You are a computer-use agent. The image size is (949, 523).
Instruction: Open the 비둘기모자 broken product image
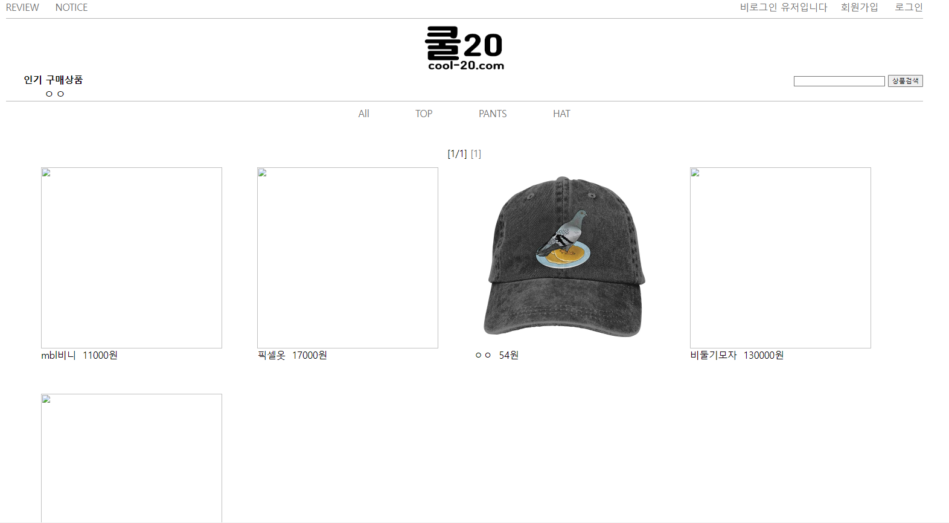click(x=781, y=258)
